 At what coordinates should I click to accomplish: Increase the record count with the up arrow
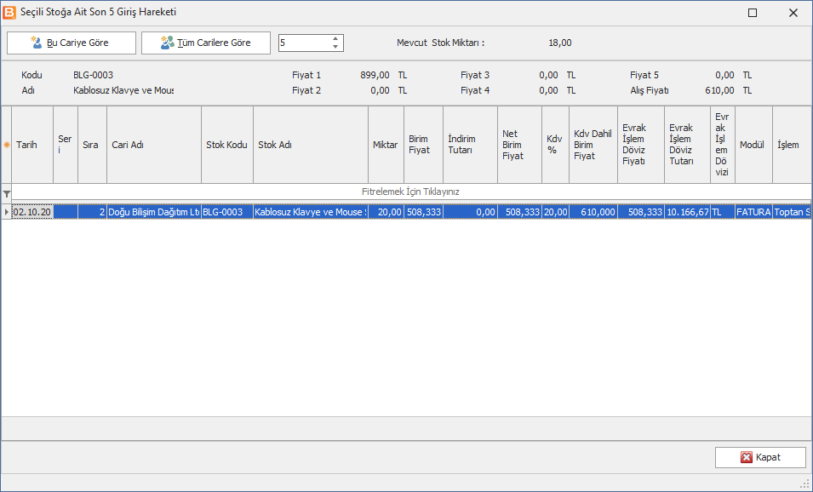pos(335,38)
